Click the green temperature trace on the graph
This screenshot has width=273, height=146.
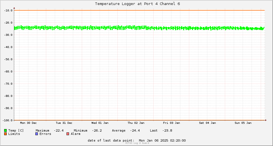click(139, 28)
